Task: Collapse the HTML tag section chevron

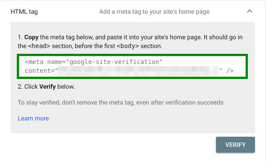Action: [250, 11]
